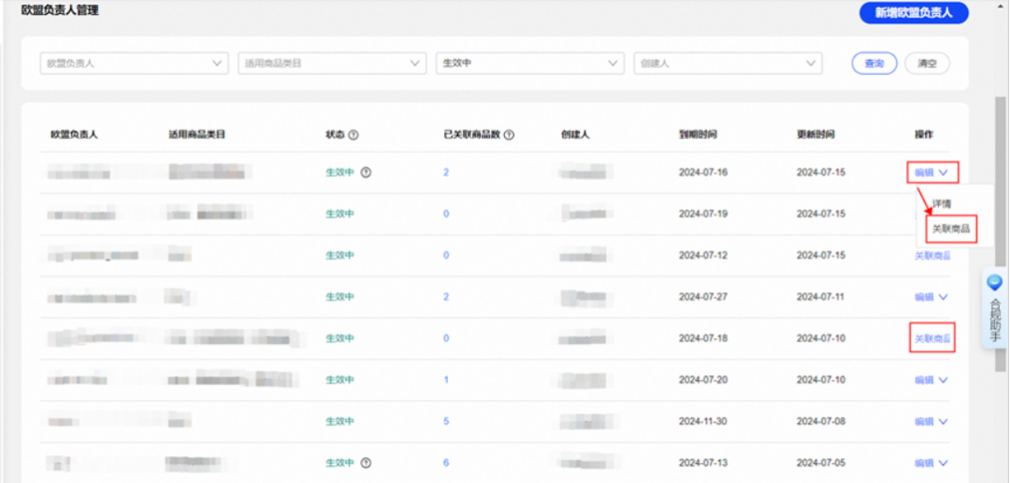Screen dimensions: 1010x483
Task: Click update date 2024-07-11
Action: (x=821, y=296)
